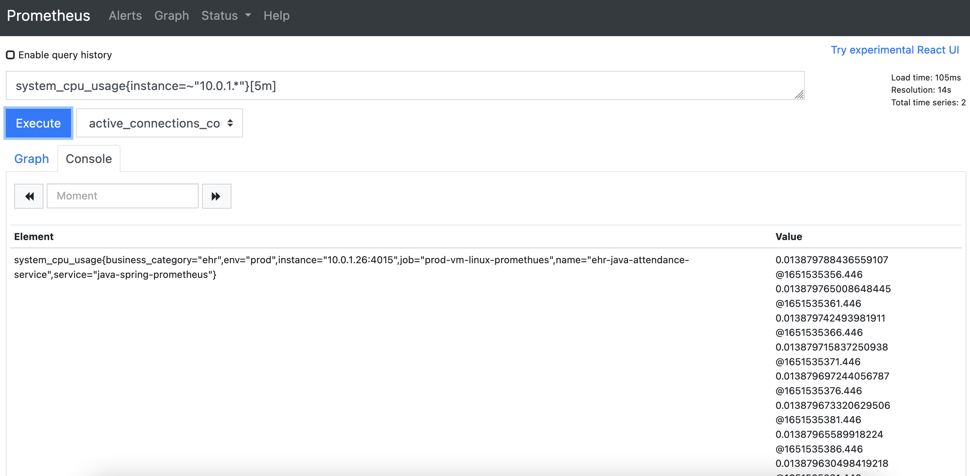Image resolution: width=970 pixels, height=476 pixels.
Task: Click value 0.013879697244056787
Action: (832, 376)
